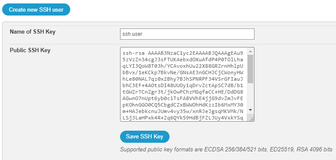Click the "Name of SSH Key" label
Viewport: 336px width, 160px height.
33,32
